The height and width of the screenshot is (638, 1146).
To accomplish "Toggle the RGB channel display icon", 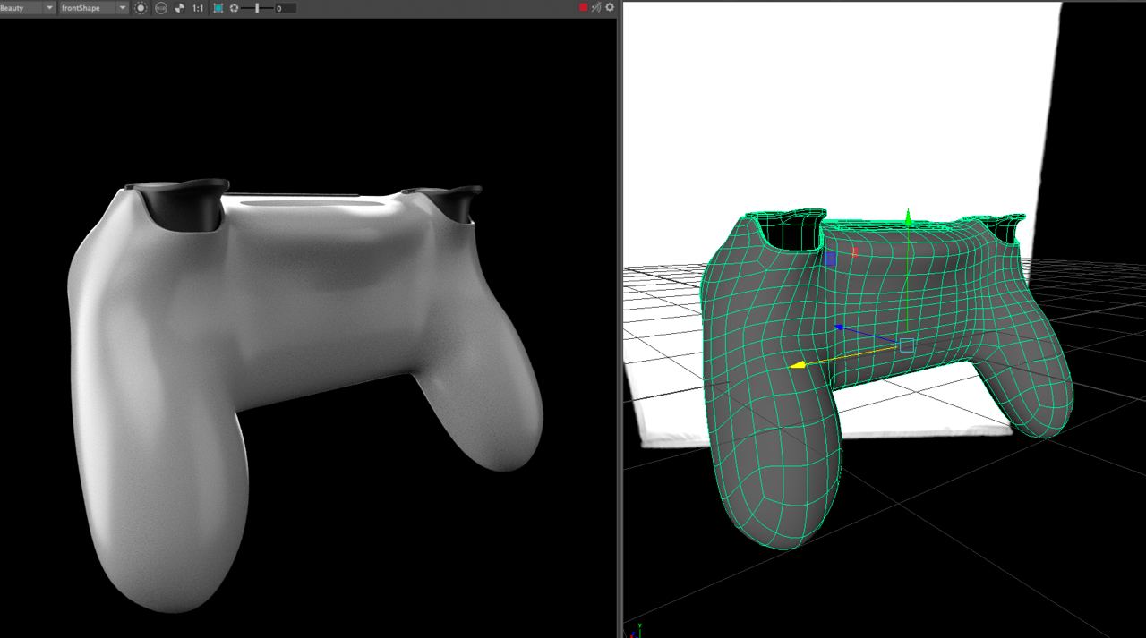I will (x=161, y=8).
